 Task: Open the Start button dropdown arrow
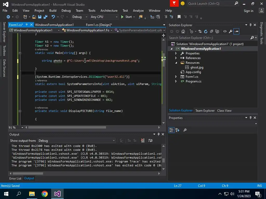[x=134, y=17]
